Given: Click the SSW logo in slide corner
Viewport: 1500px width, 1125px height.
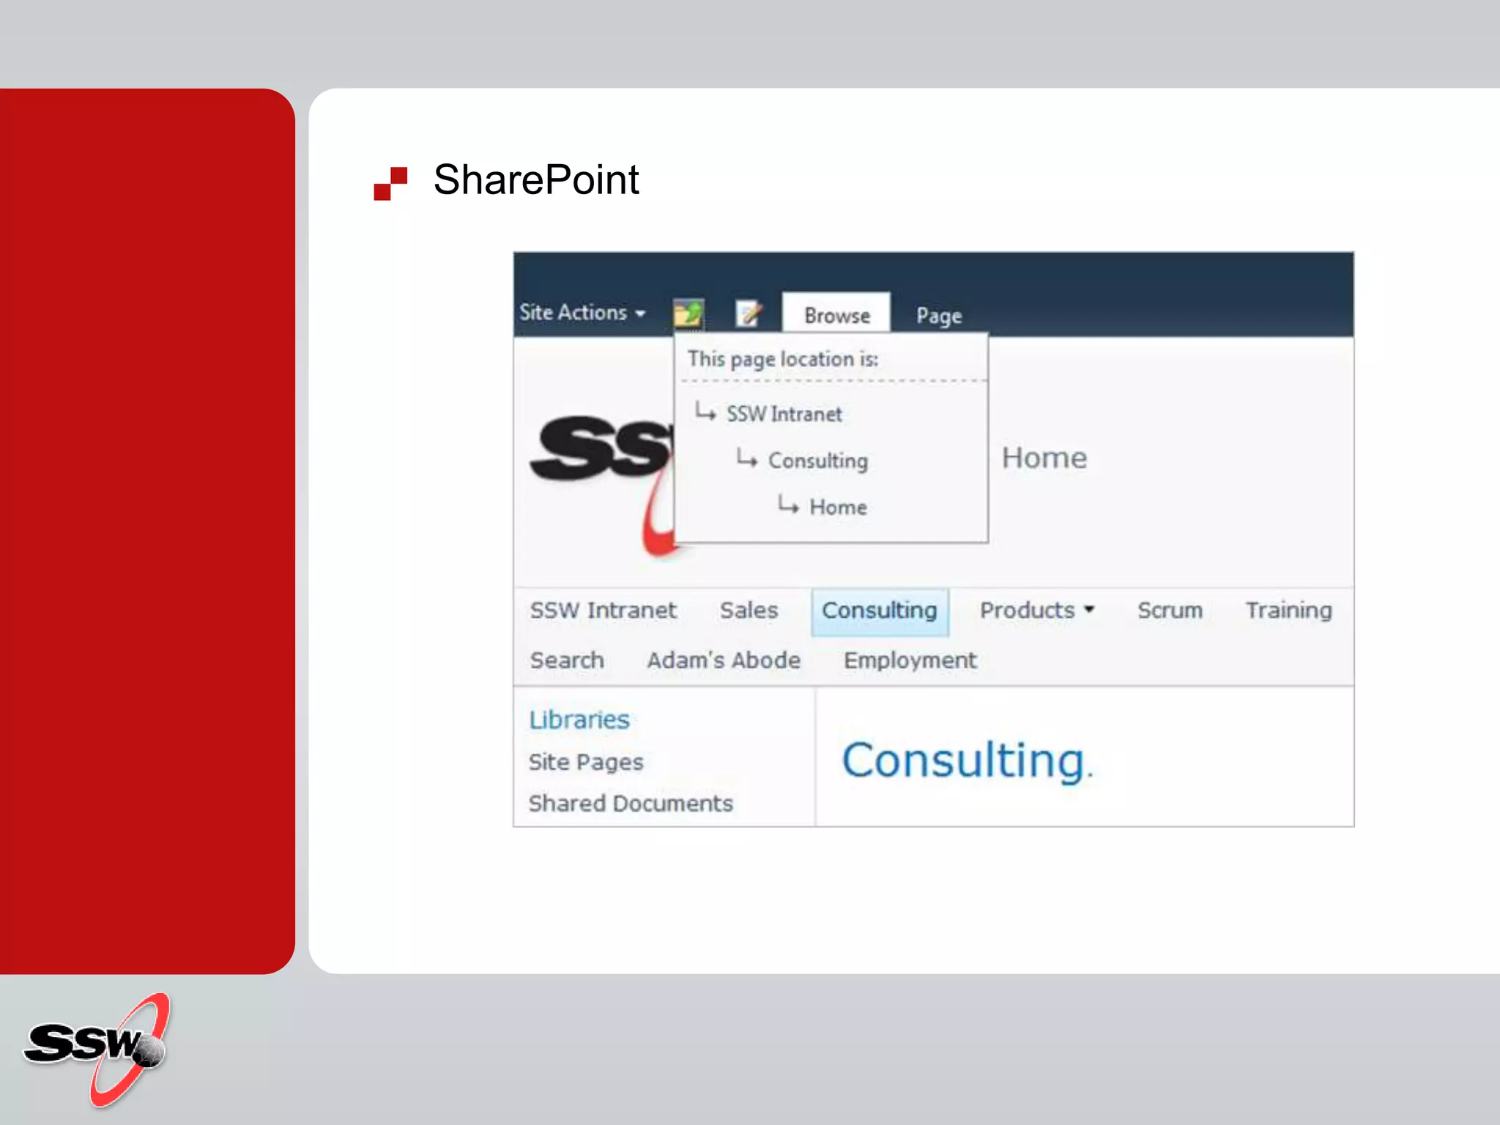Looking at the screenshot, I should click(97, 1049).
